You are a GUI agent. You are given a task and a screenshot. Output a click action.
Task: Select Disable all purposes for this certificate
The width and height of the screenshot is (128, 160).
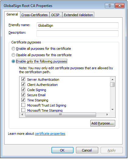click(13, 55)
